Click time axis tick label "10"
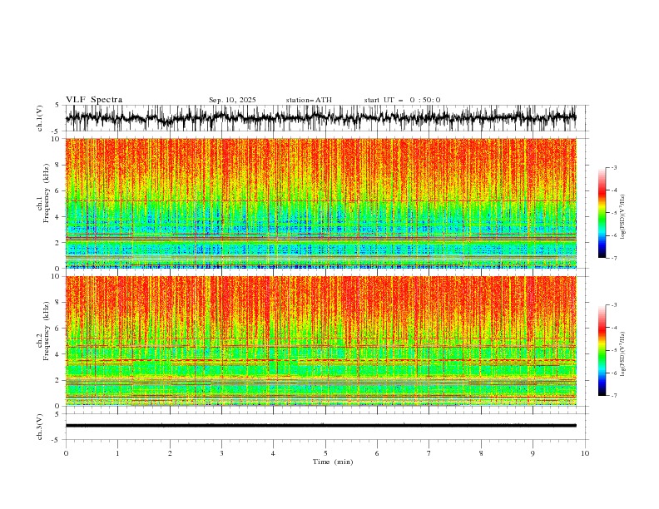 pos(585,453)
